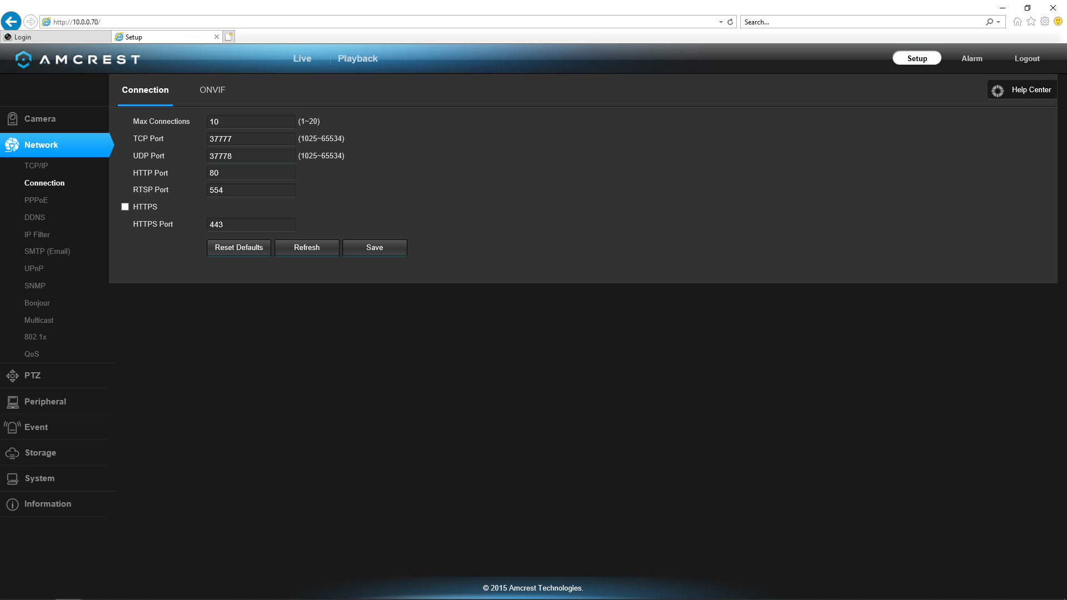Open the browser home icon

click(1017, 22)
